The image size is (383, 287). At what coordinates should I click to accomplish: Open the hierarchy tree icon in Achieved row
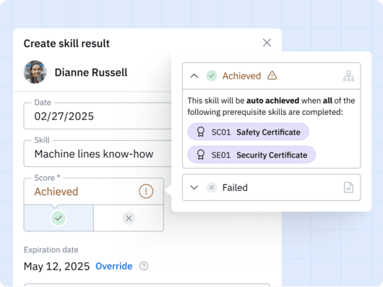(x=348, y=76)
